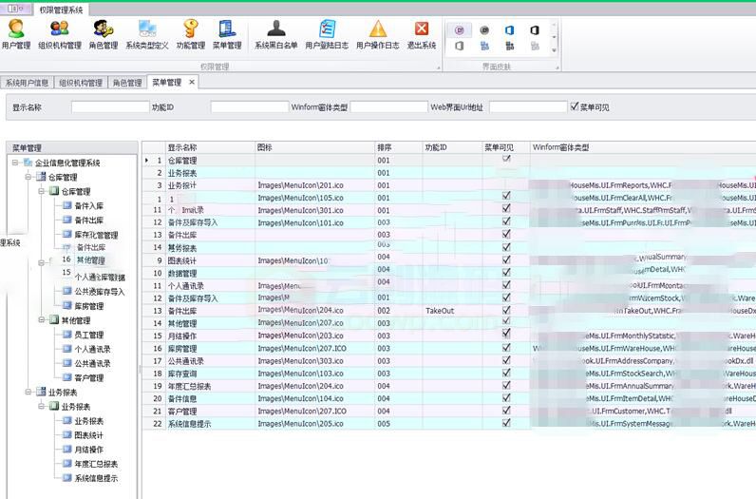Viewport: 756px width, 499px height.
Task: Apply the blue Office-logo skin
Action: 510,29
